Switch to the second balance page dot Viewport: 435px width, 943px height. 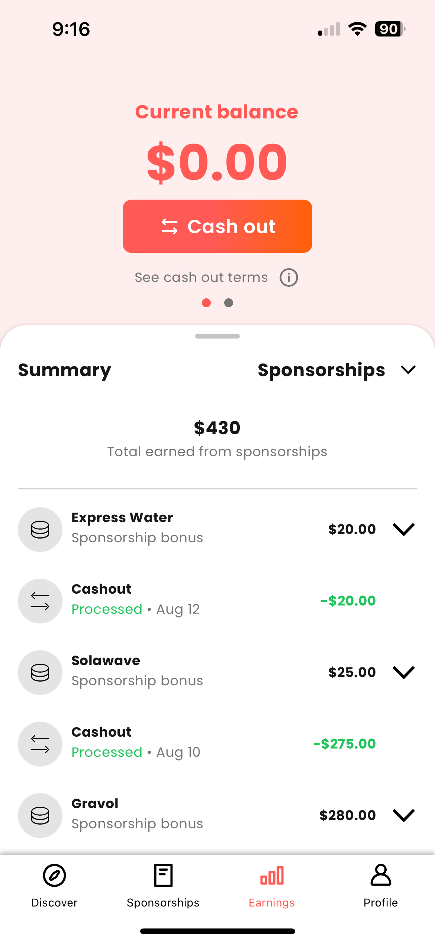(x=229, y=303)
